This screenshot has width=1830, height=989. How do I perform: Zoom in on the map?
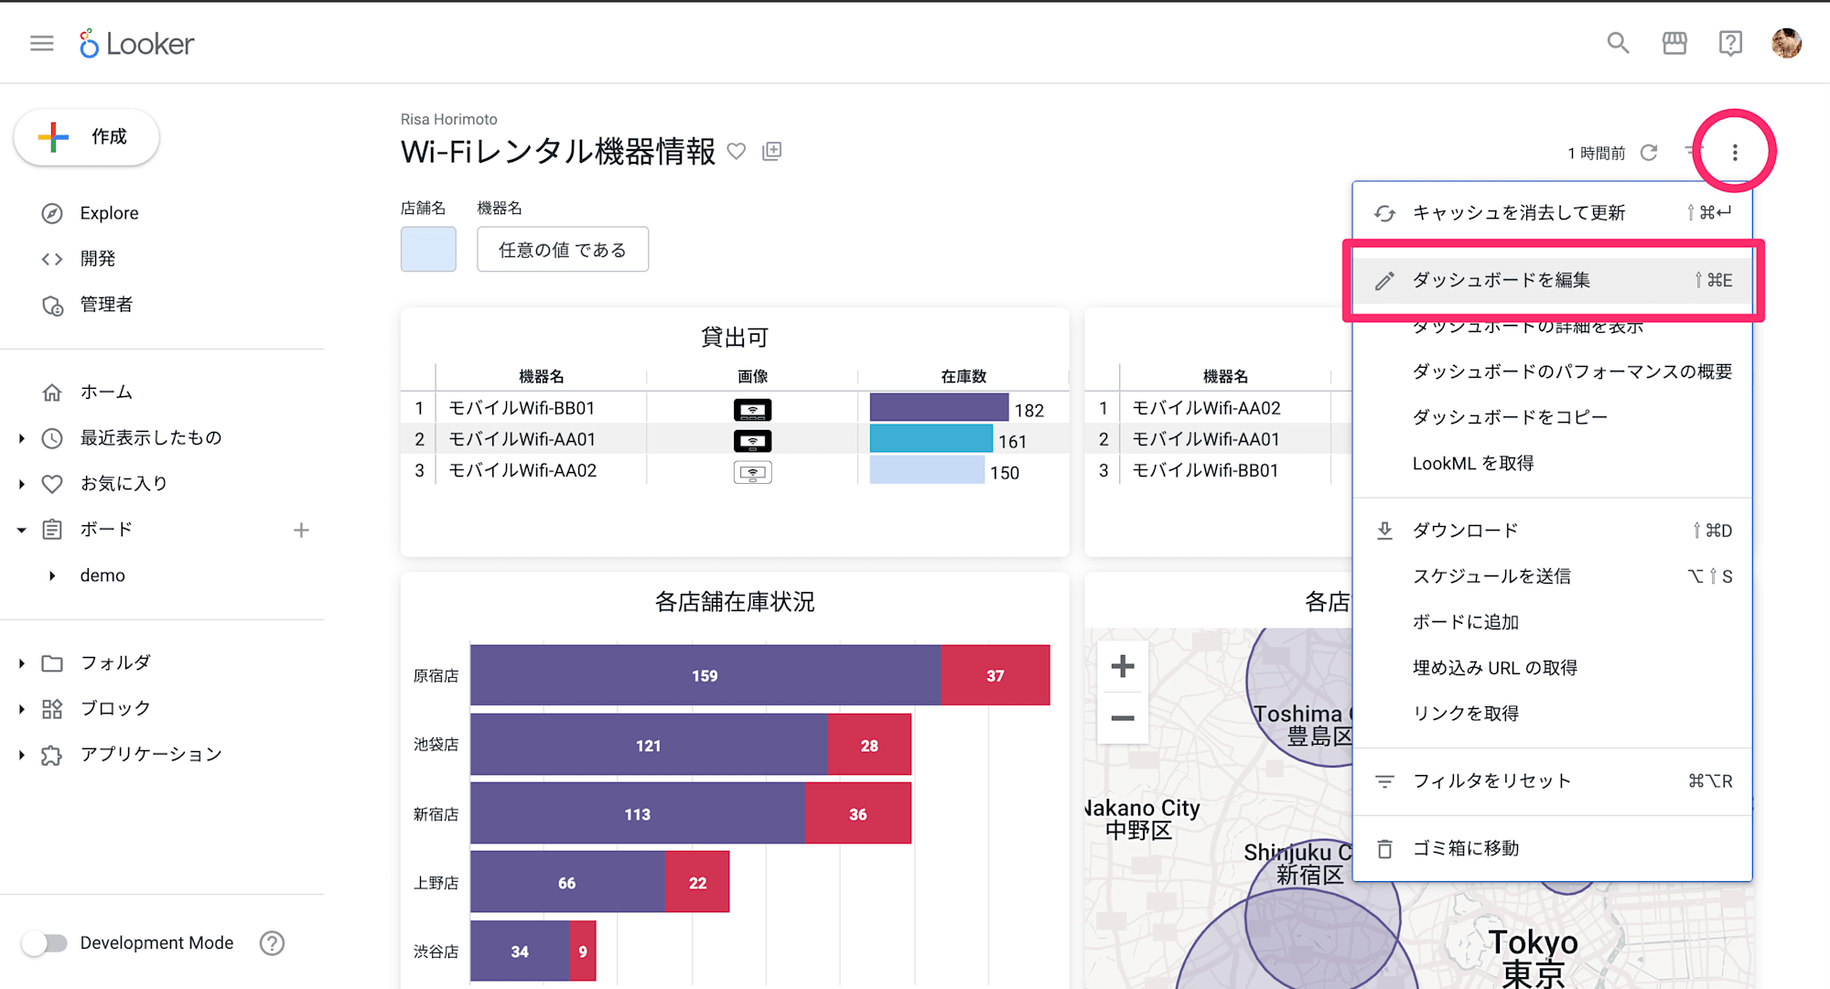(x=1123, y=666)
